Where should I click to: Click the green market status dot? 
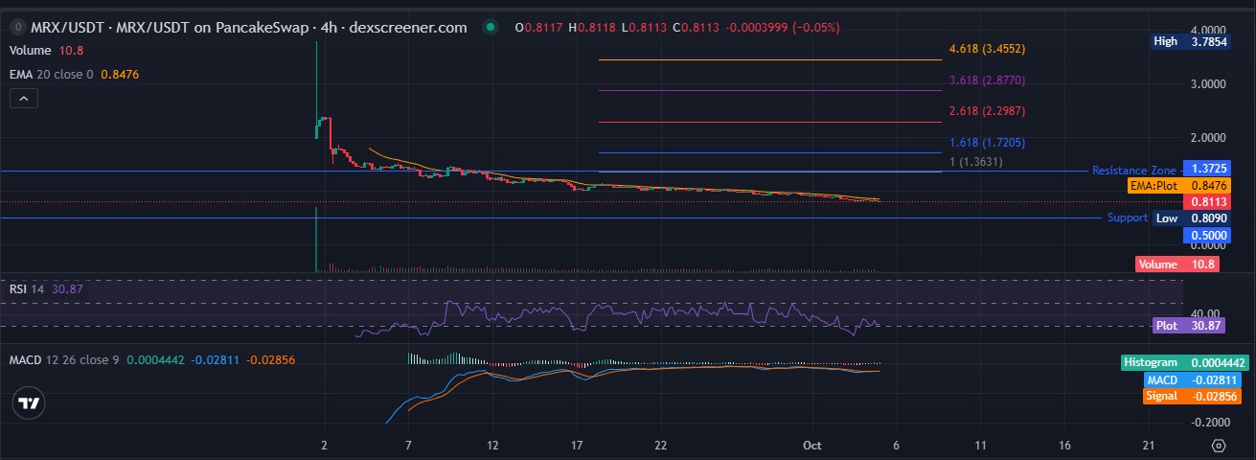tap(491, 28)
